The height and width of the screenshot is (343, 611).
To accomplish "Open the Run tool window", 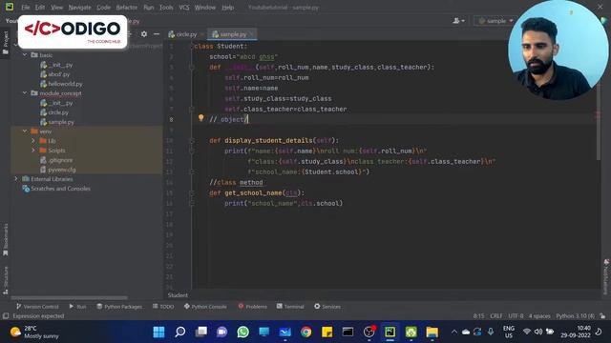I will tap(77, 307).
